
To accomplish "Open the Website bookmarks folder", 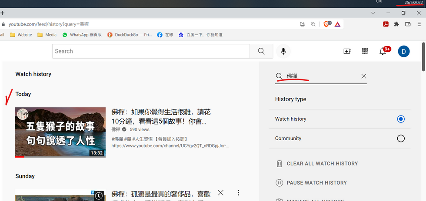I will coord(21,35).
